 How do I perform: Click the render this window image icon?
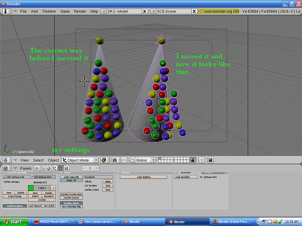[x=210, y=160]
